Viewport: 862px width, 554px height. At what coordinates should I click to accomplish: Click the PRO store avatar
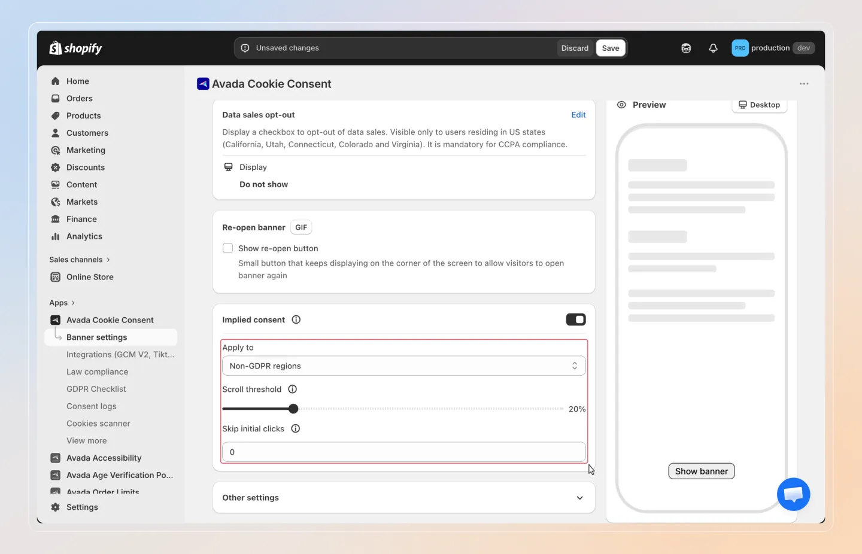pyautogui.click(x=740, y=48)
